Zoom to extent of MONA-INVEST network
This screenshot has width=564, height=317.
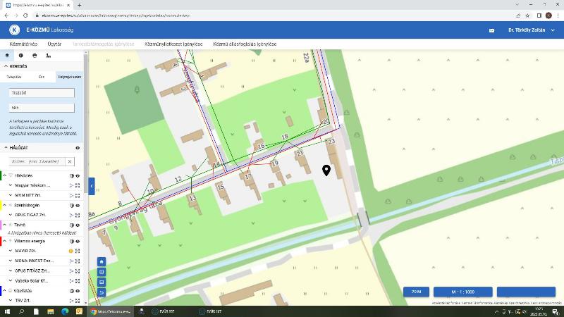click(78, 261)
